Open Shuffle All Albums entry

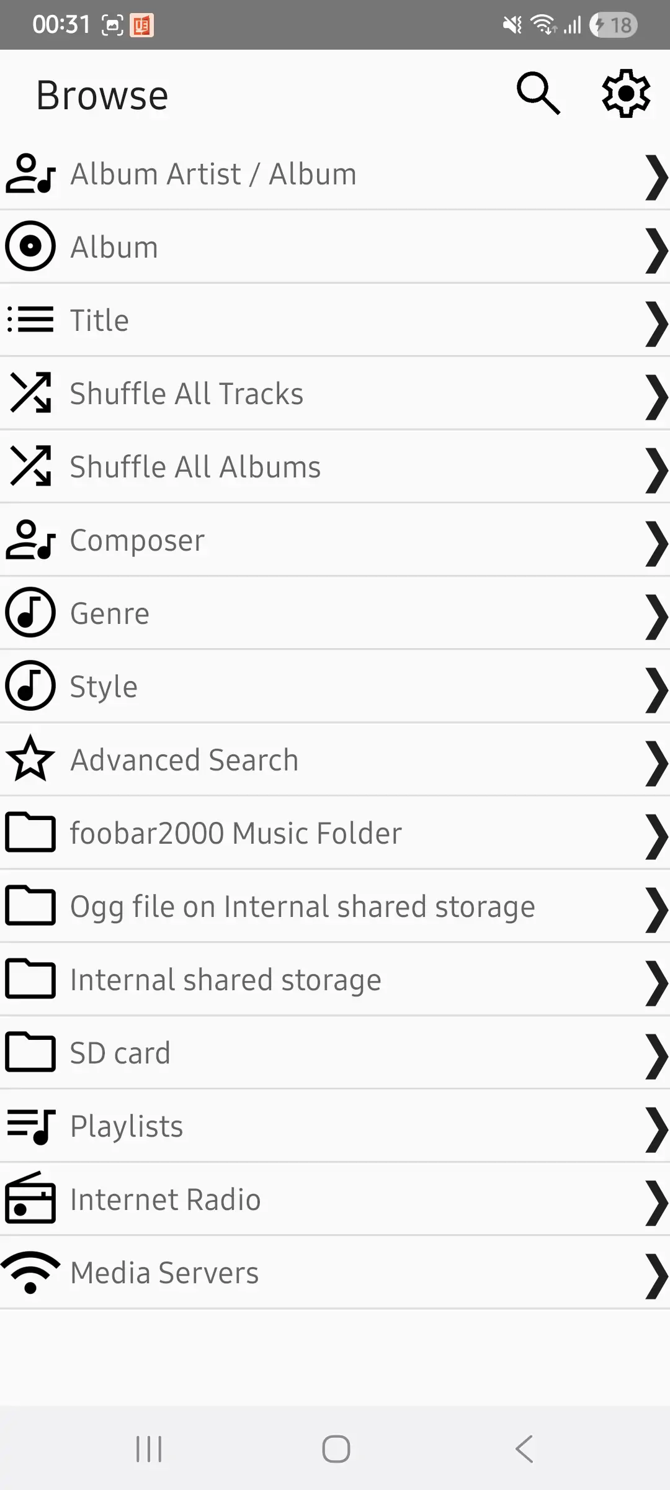point(195,467)
